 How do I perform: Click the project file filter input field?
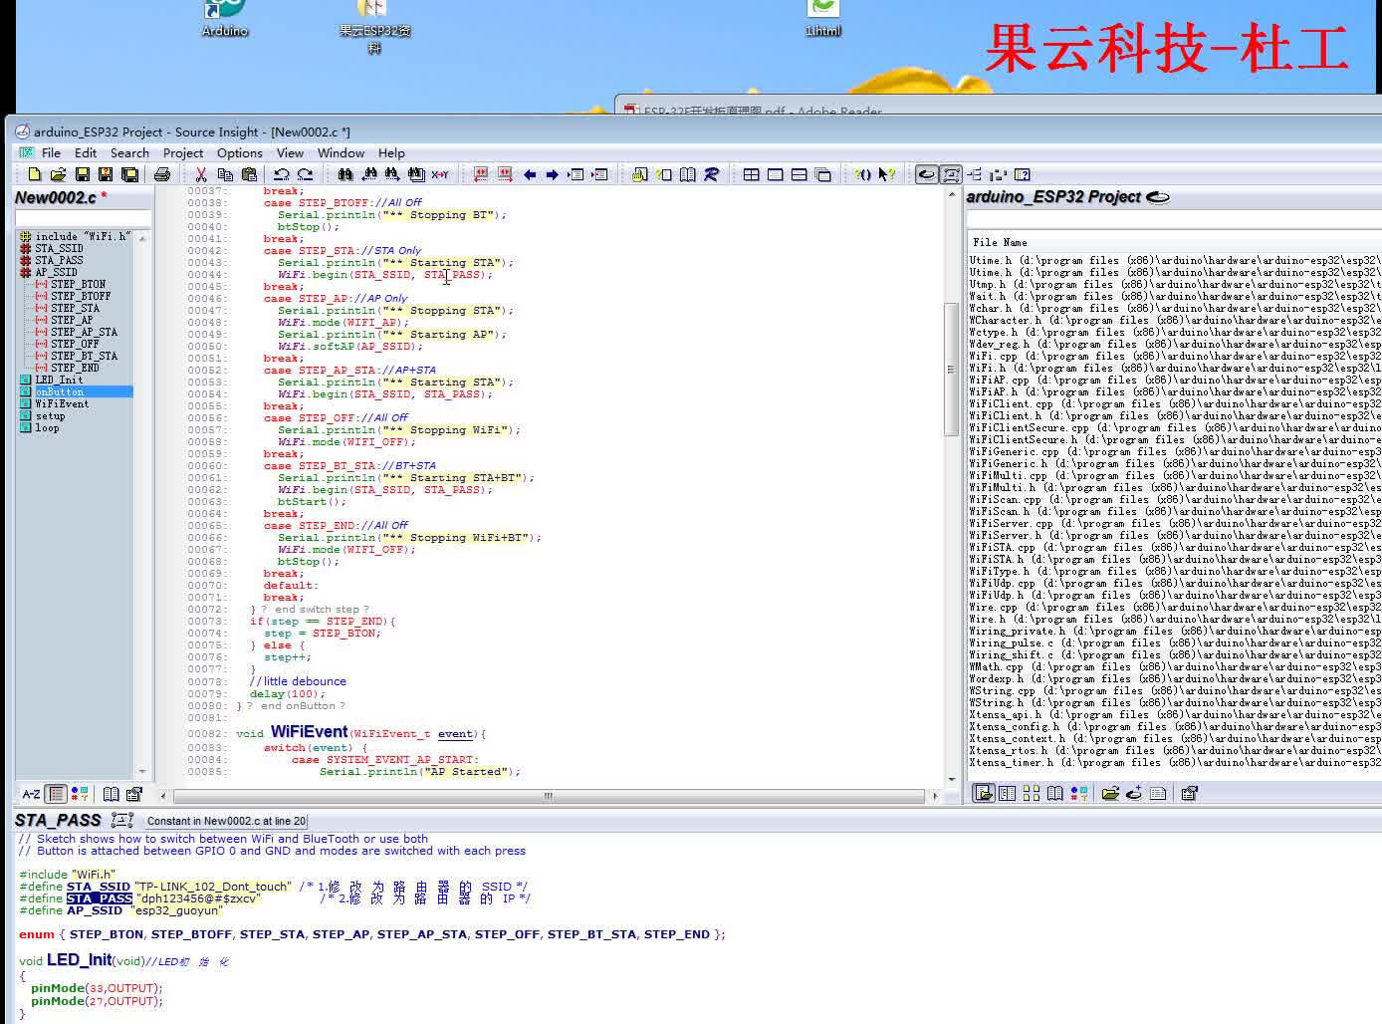tap(1173, 217)
